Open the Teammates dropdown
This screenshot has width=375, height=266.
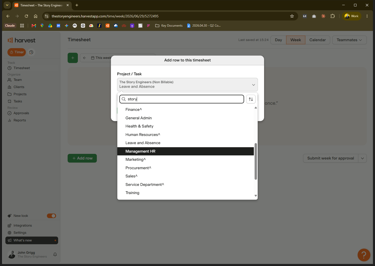(x=349, y=40)
